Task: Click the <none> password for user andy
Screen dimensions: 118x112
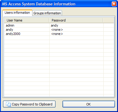Action: 57,30
